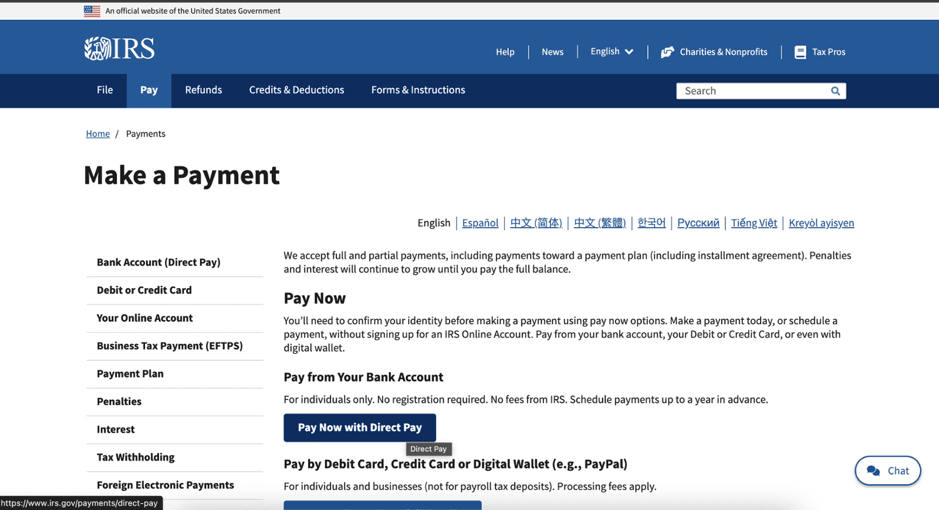This screenshot has height=510, width=939.
Task: Click the Charities & Nonprofits link
Action: [x=723, y=52]
